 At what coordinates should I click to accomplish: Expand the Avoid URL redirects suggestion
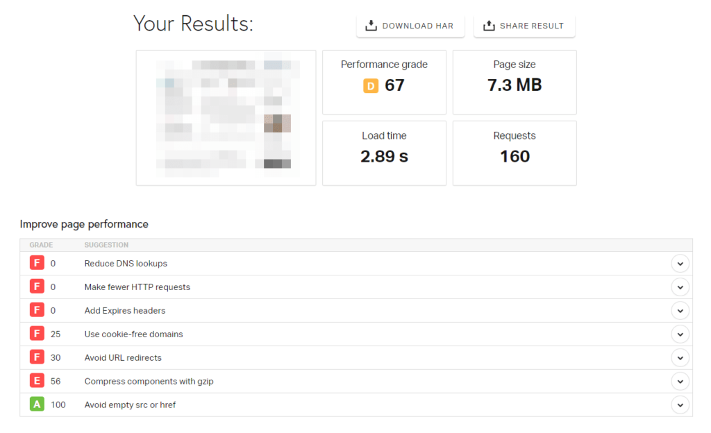(x=680, y=357)
